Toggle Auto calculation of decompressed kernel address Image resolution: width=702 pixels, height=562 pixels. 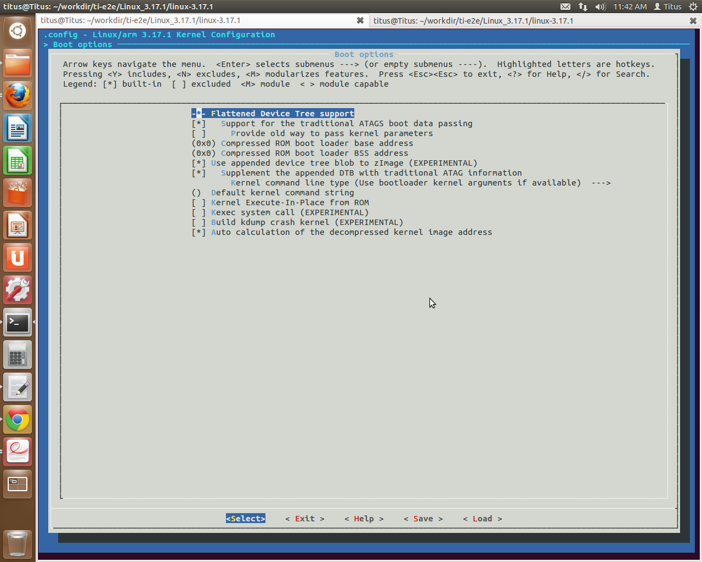pyautogui.click(x=342, y=232)
